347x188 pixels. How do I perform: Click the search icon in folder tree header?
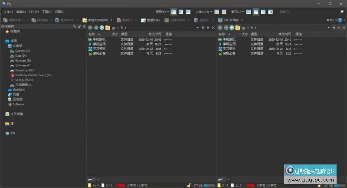click(74, 26)
